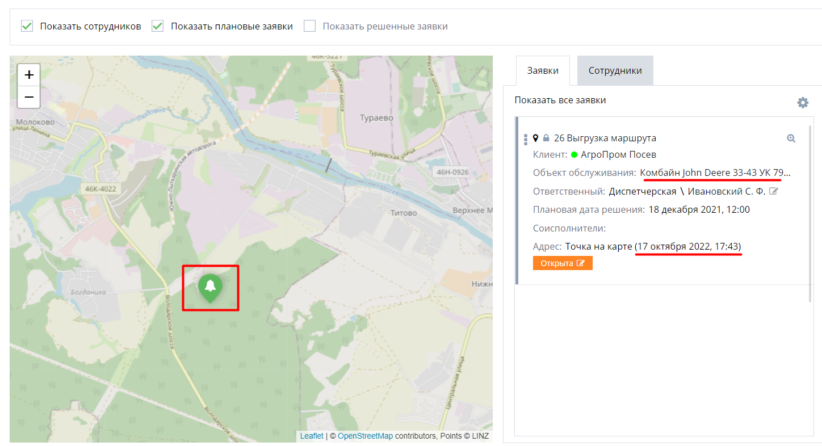The width and height of the screenshot is (822, 446).
Task: Select the Заявки tab
Action: 543,70
